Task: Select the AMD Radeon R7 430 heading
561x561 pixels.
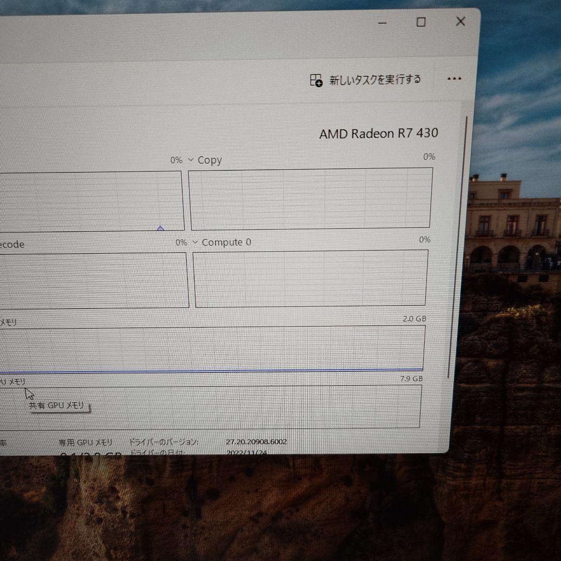Action: 379,133
